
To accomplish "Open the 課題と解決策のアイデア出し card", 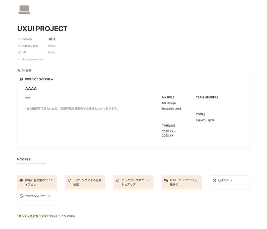I will [x=37, y=182].
